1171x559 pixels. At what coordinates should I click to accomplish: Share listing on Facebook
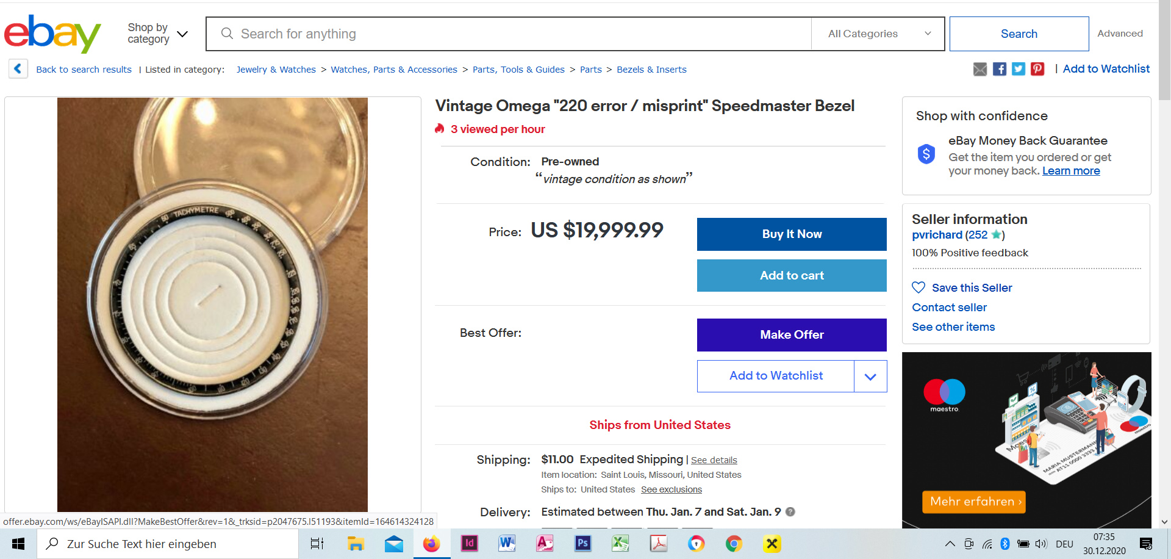pyautogui.click(x=999, y=70)
